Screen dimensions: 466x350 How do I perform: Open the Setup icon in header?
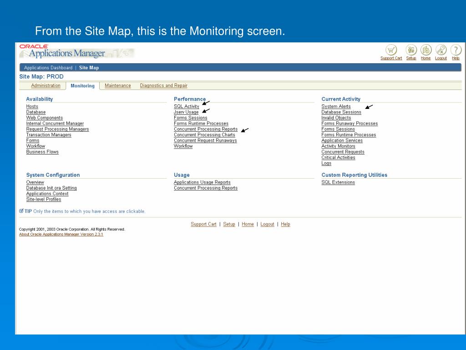click(x=411, y=50)
